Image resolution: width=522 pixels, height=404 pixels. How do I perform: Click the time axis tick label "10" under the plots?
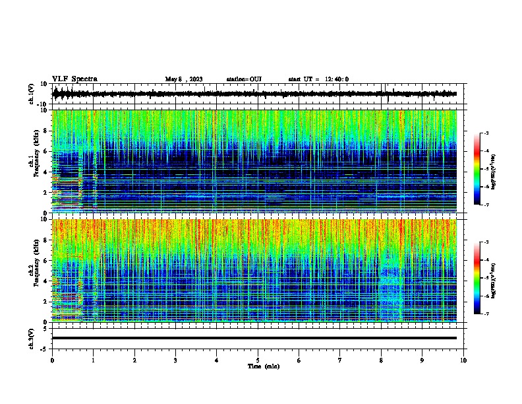463,360
